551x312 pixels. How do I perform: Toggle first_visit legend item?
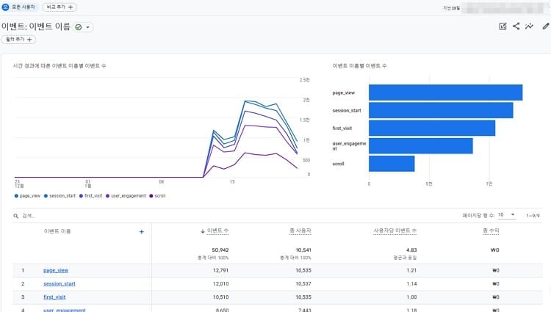coord(90,196)
